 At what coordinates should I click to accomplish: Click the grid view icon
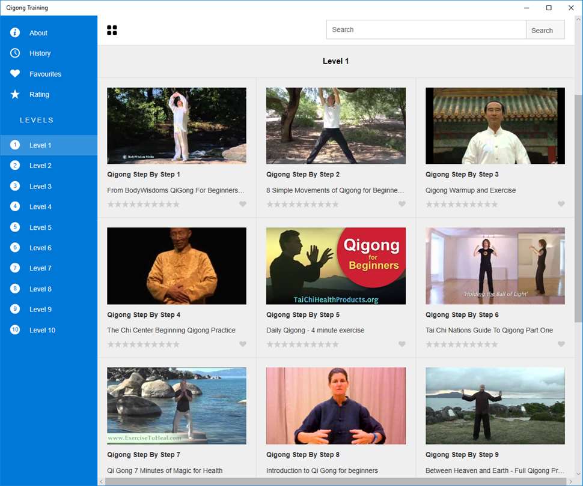click(x=112, y=30)
